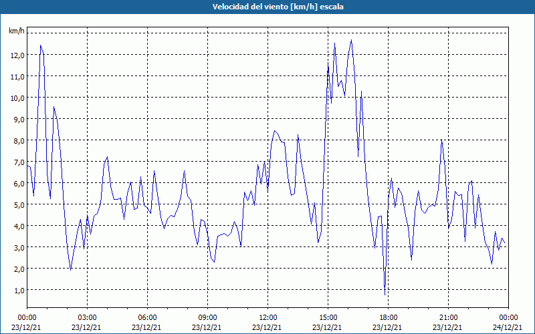Click the 7,0 value on the y-axis
The width and height of the screenshot is (535, 334).
click(x=19, y=162)
